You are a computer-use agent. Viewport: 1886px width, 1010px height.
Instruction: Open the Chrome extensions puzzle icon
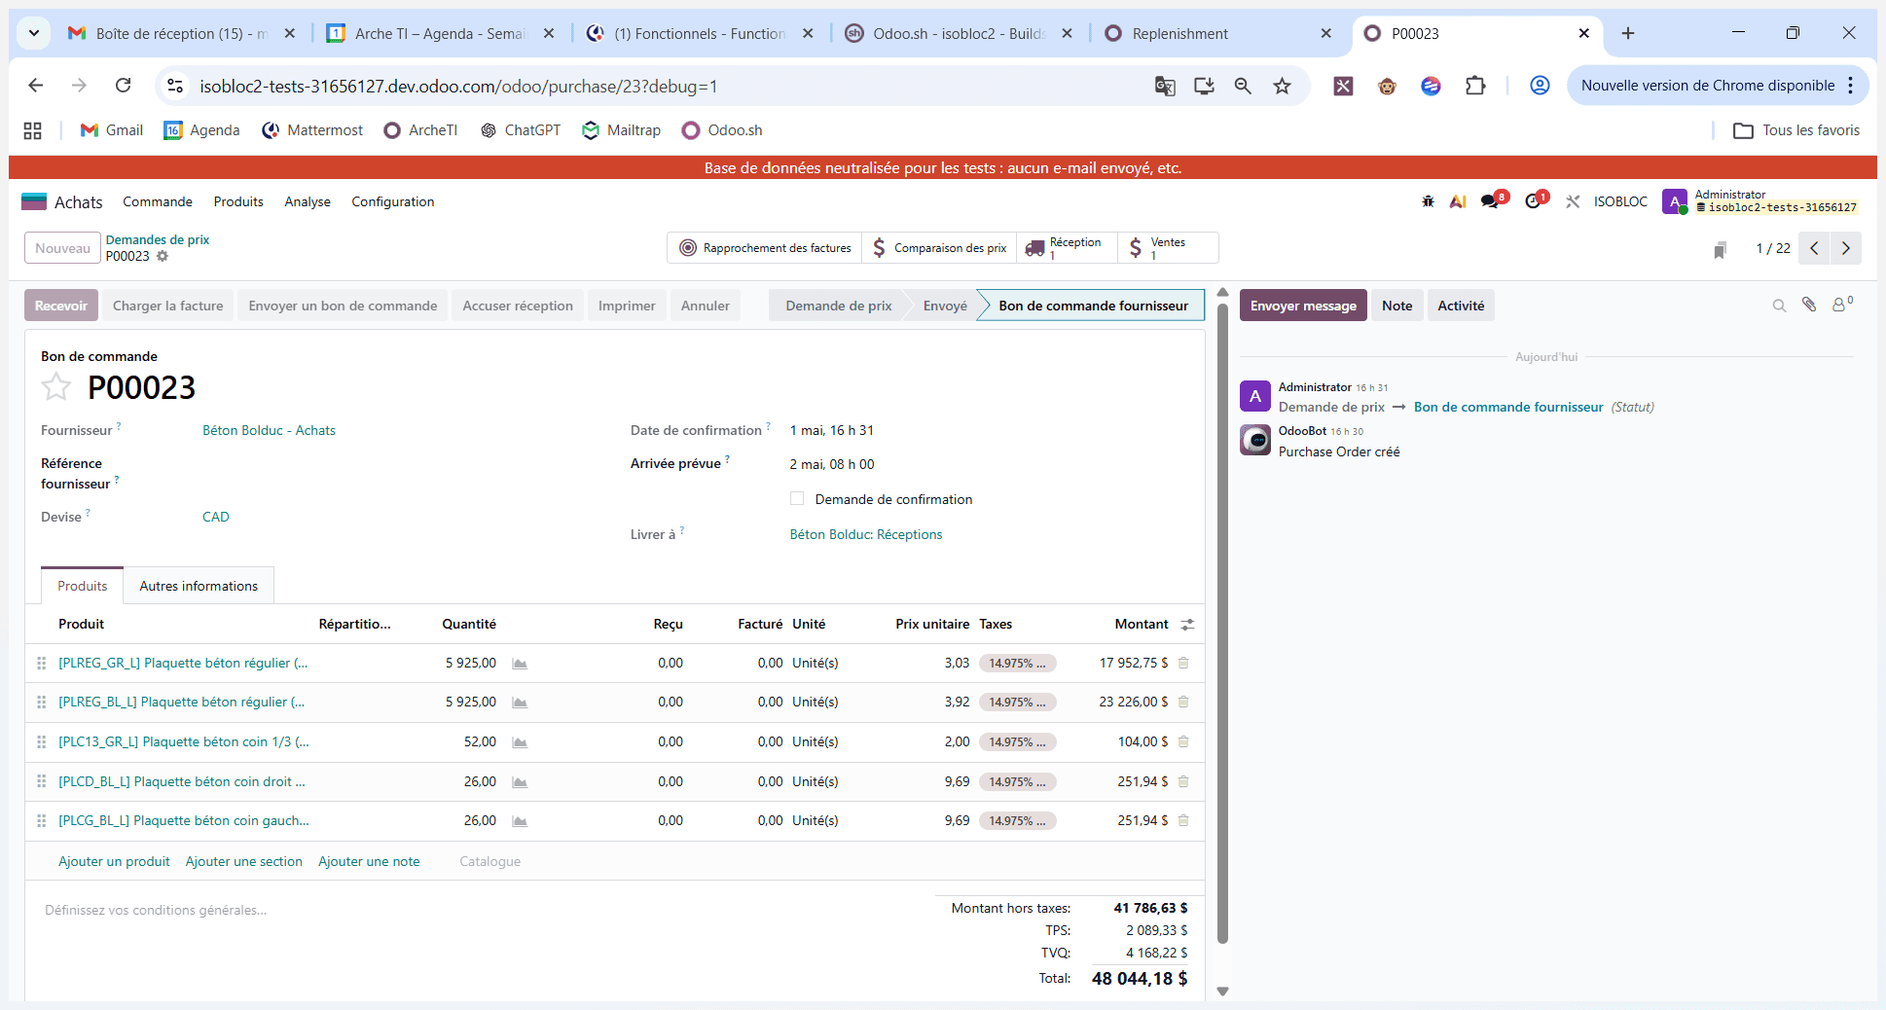pyautogui.click(x=1475, y=86)
